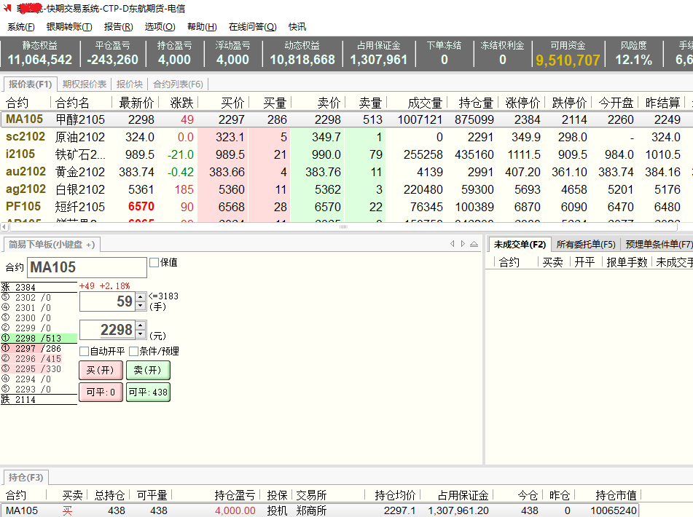Click the app logo icon in title bar
Image resolution: width=693 pixels, height=517 pixels.
[7, 8]
